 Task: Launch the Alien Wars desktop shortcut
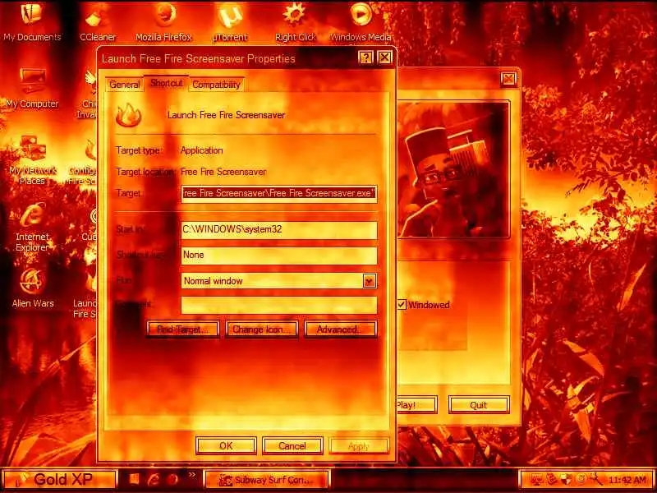(33, 288)
